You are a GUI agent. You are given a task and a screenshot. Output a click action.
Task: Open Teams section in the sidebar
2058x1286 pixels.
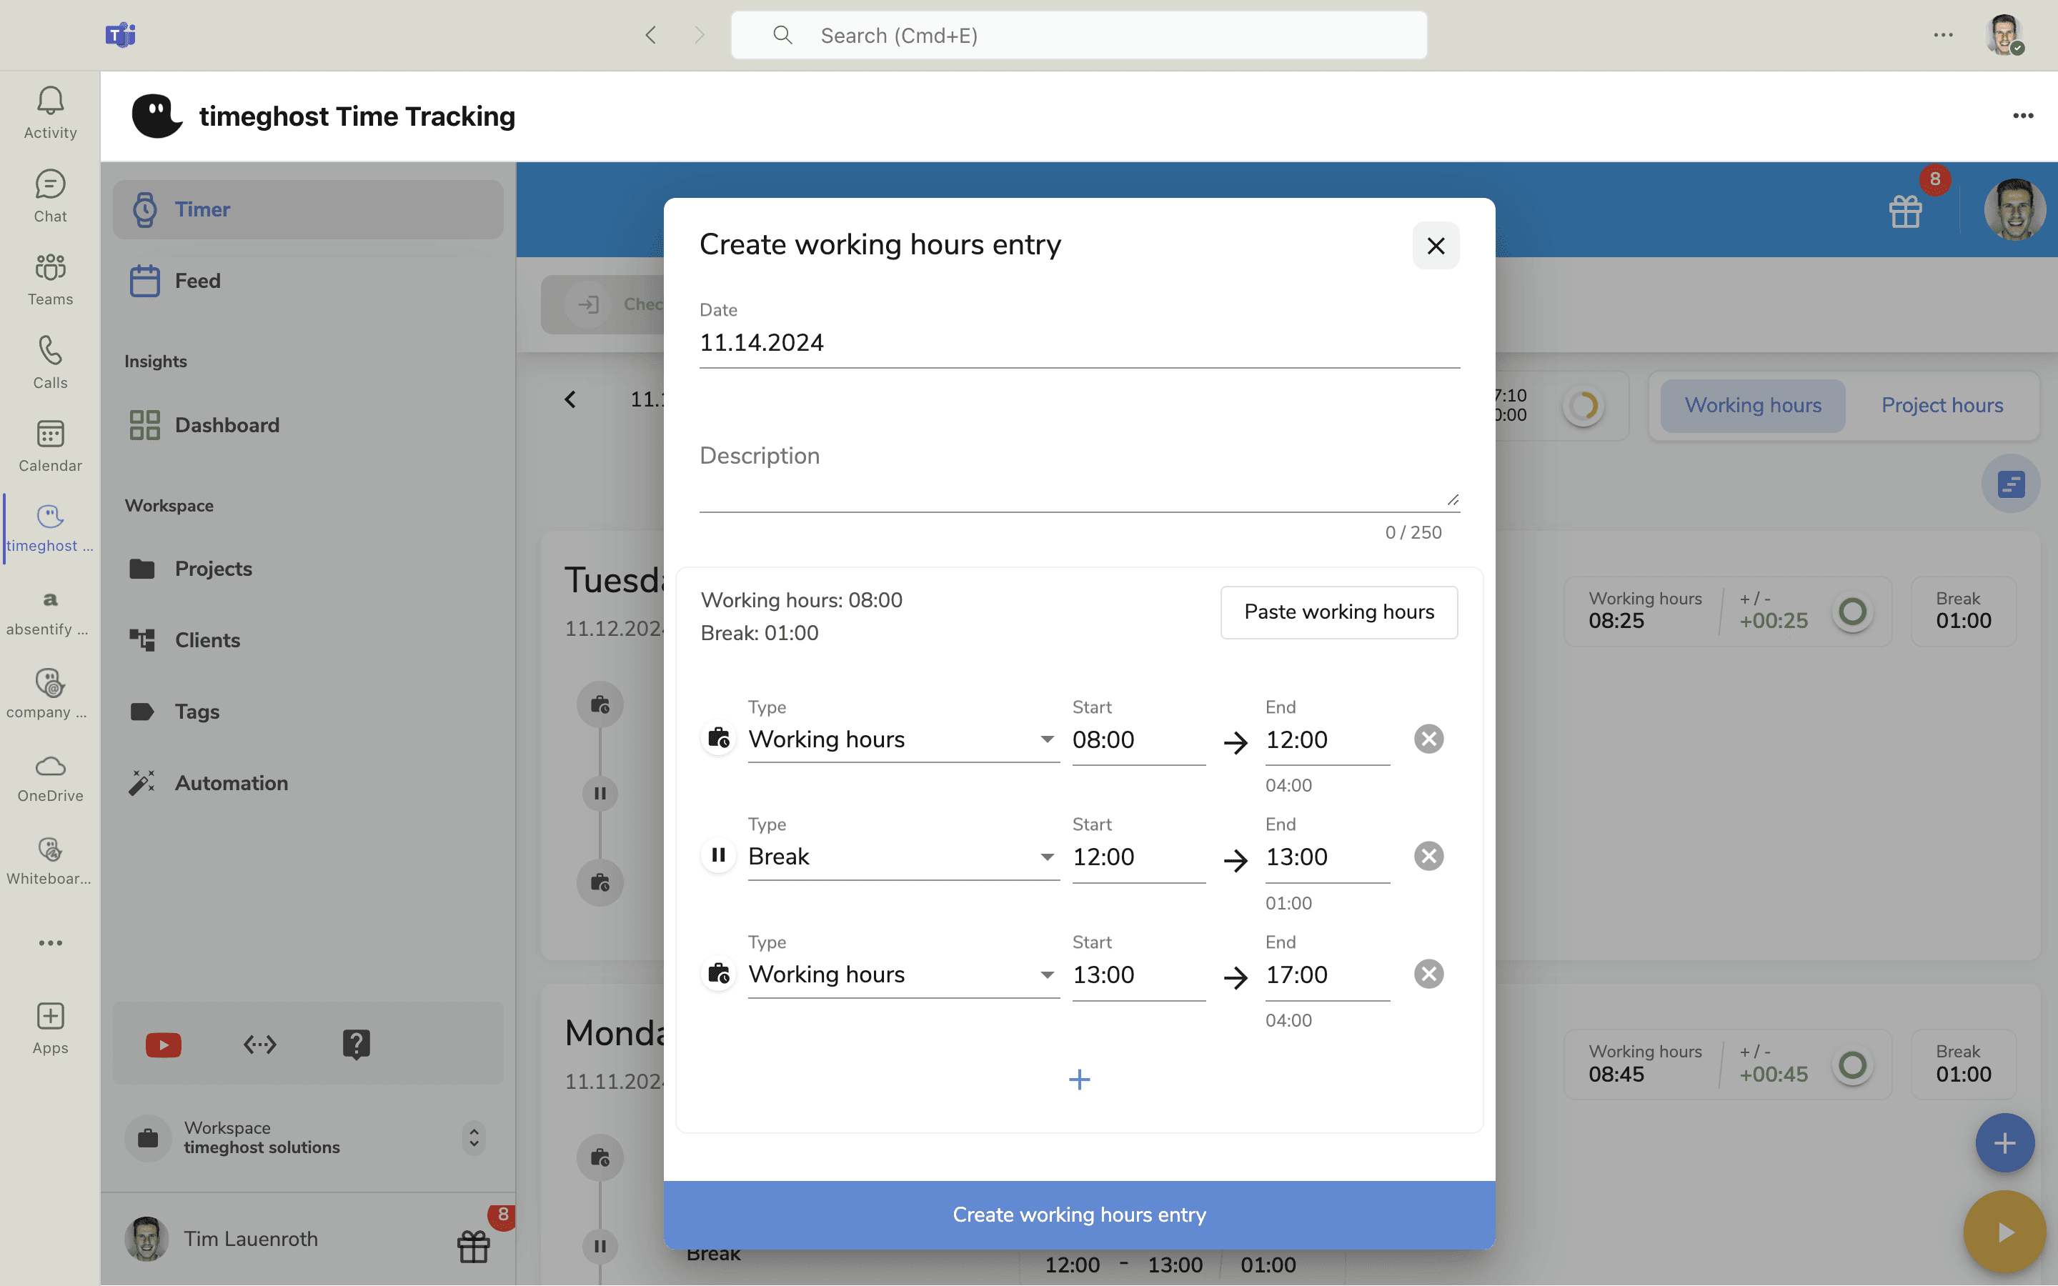point(50,279)
